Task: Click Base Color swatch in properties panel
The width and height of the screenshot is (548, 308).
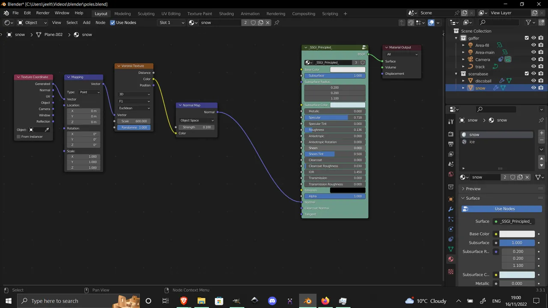Action: click(517, 234)
